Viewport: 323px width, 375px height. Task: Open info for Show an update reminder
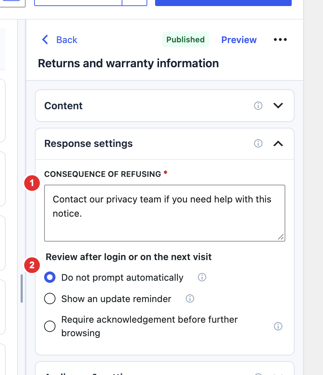[190, 299]
